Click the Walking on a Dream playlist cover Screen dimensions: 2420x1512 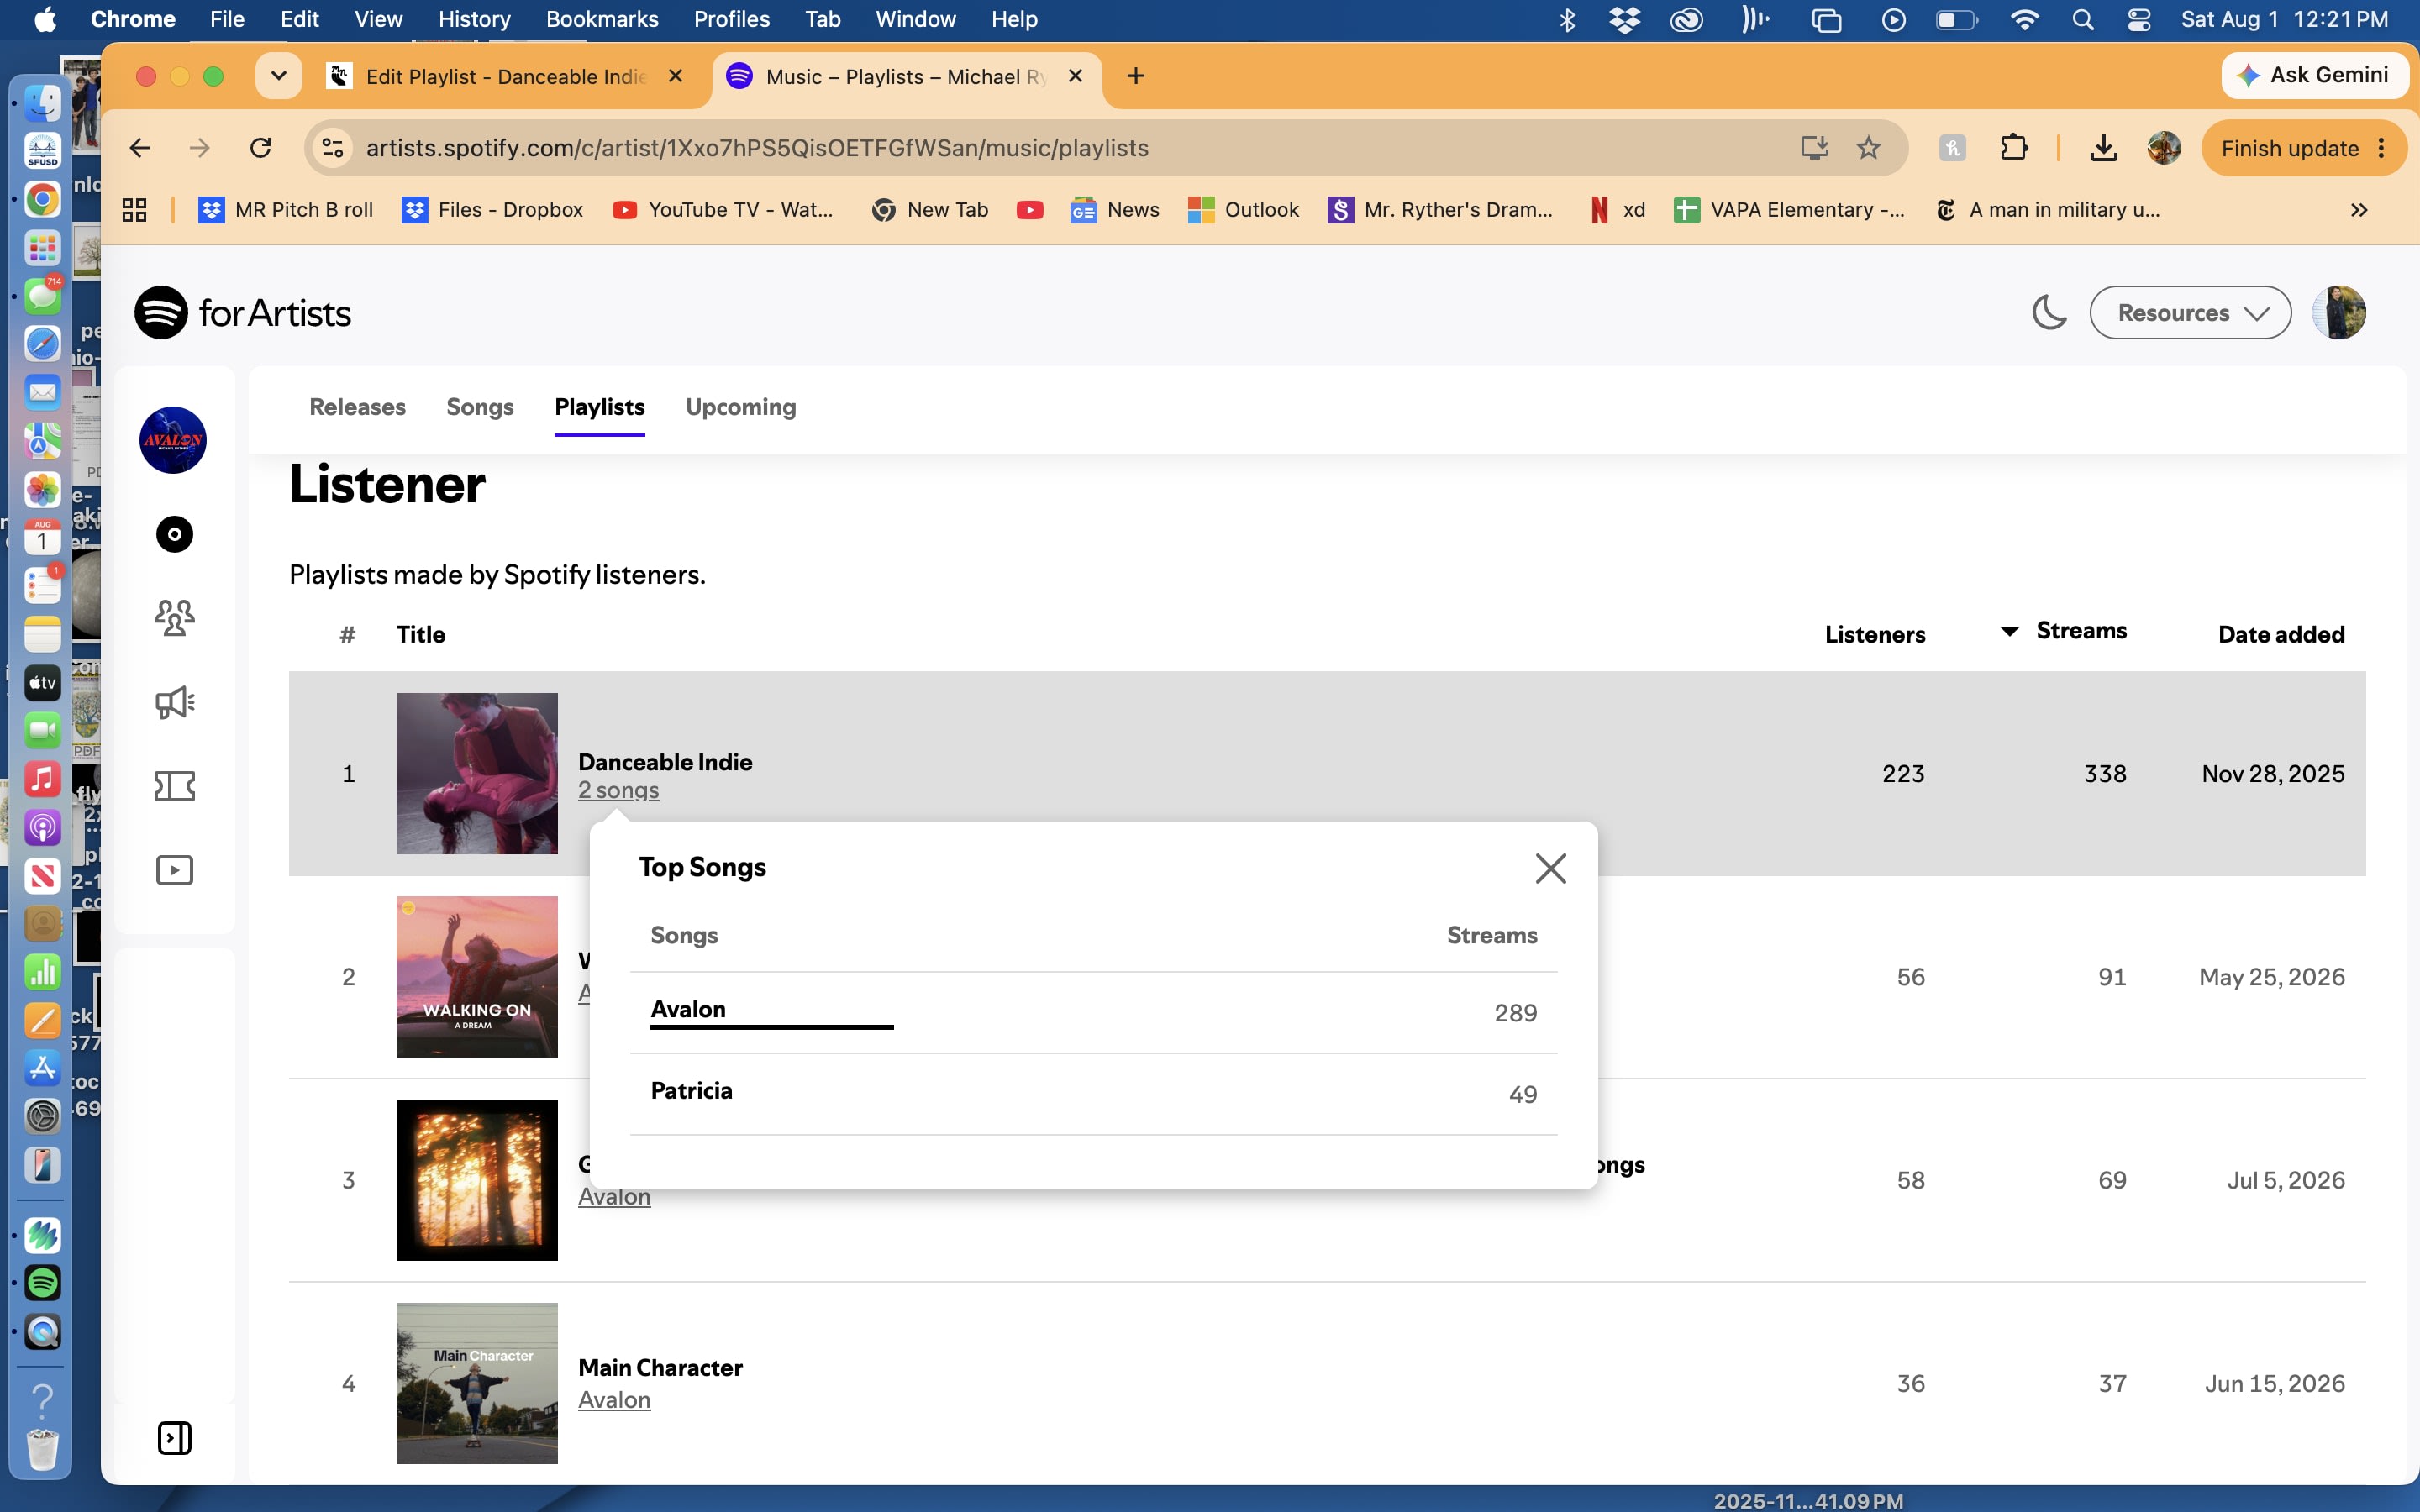(477, 977)
